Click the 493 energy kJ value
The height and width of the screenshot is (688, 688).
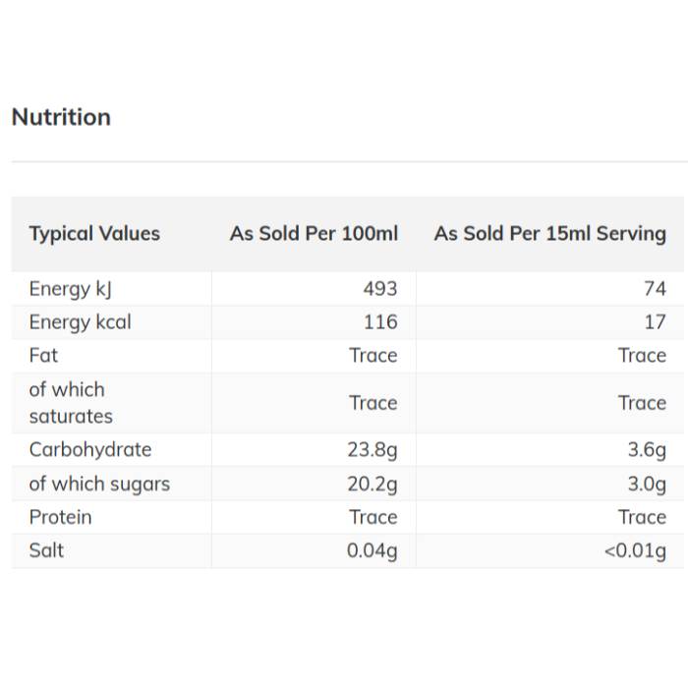[x=380, y=289]
